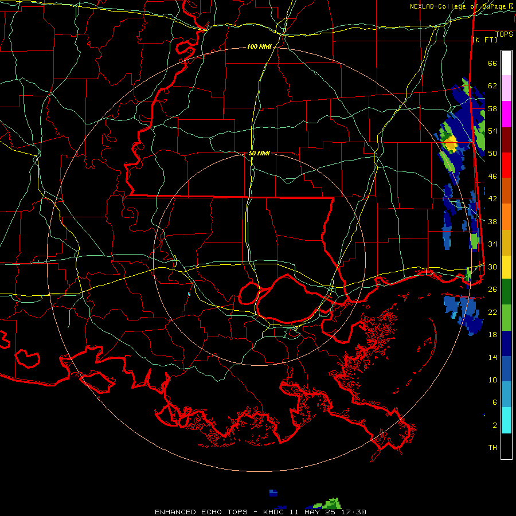
Task: Click the legend value 6
Action: pyautogui.click(x=494, y=402)
